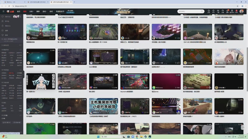Screen dimensions: 248x139
Task: Open the 主机黑洞游戏姬の奇妙异闻馆 thumbnail
Action: pyautogui.click(x=104, y=106)
